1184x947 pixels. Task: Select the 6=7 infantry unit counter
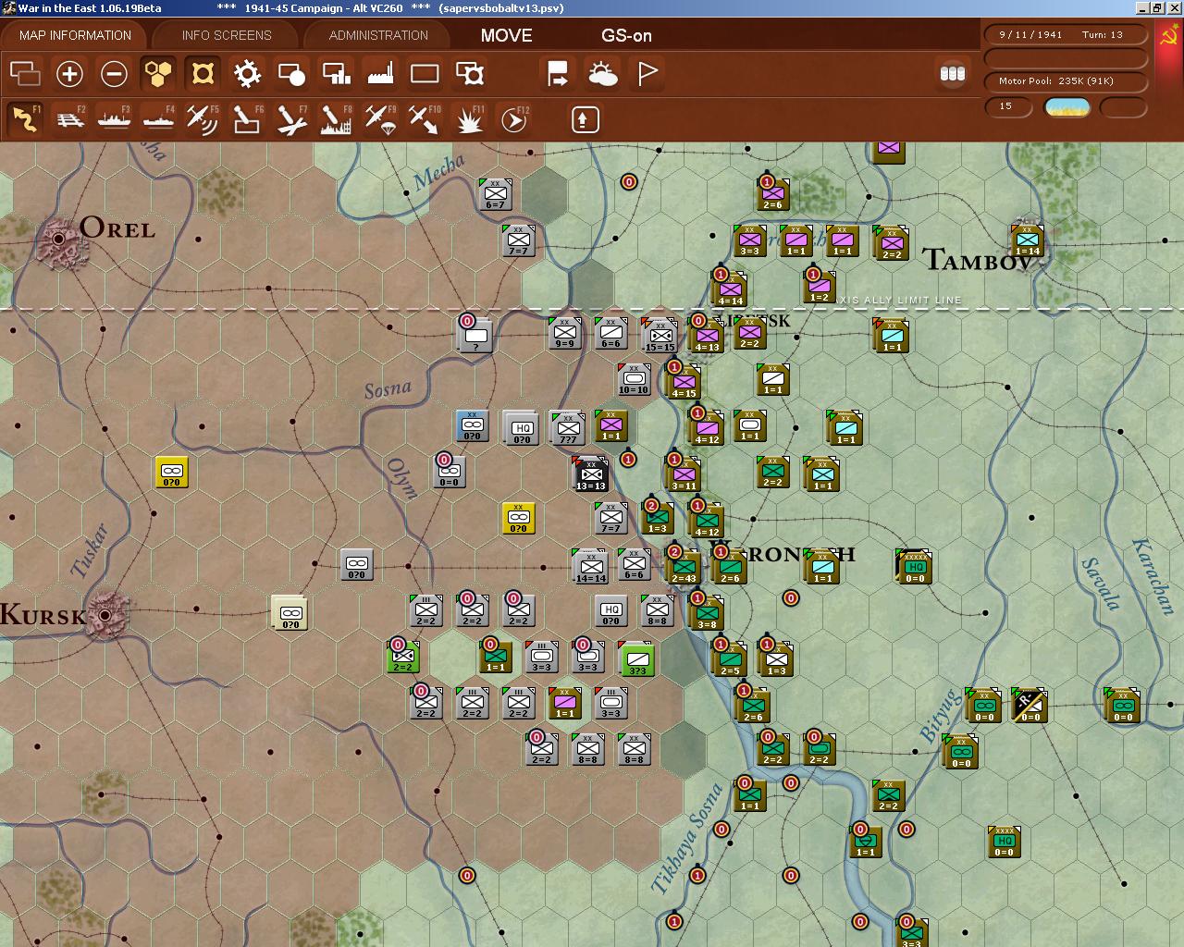[x=496, y=193]
